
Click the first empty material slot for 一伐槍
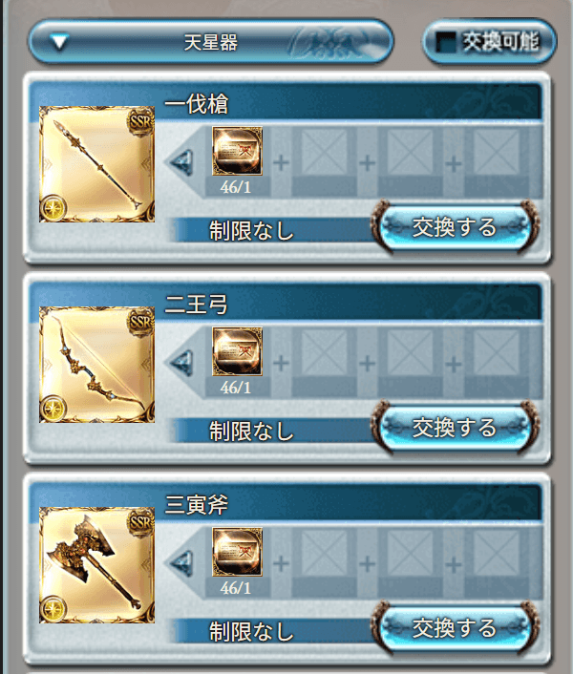(x=324, y=152)
